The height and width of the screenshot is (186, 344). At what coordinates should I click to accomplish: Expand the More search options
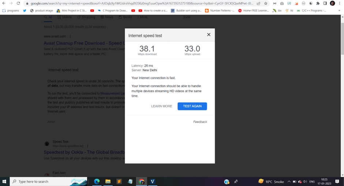(142, 17)
